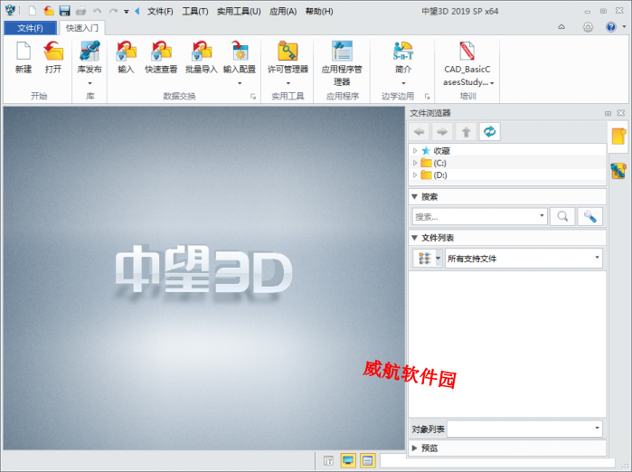Switch to the 文件(F) ribbon tab
Screen dimensions: 632x472
30,28
